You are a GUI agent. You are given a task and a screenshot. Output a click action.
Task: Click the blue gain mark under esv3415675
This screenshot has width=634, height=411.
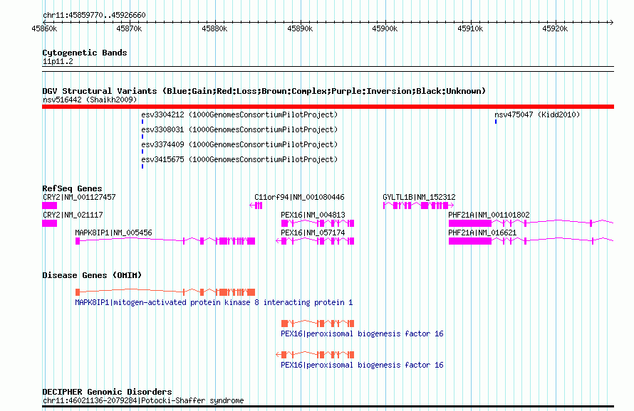point(142,166)
